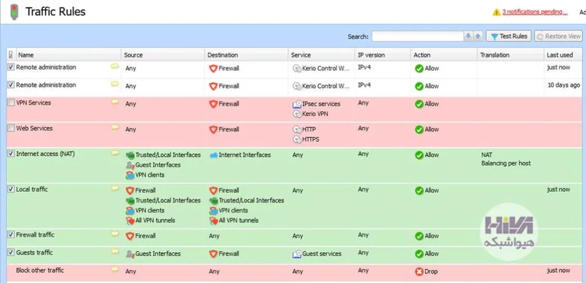
Task: Click Guest Interfaces icon in Guests traffic source
Action: point(130,254)
